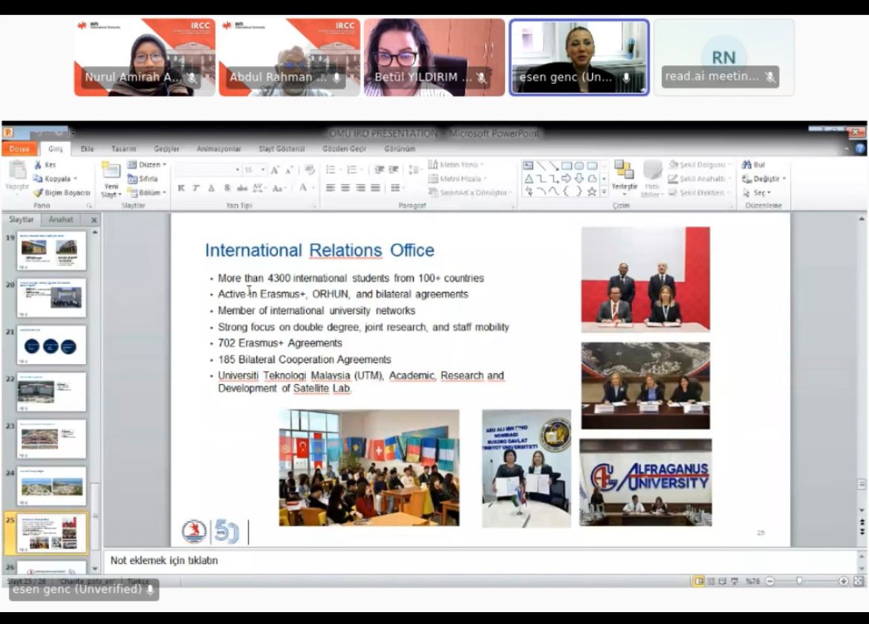Click the Metni Hizala align text button
The width and height of the screenshot is (869, 624).
(x=458, y=178)
